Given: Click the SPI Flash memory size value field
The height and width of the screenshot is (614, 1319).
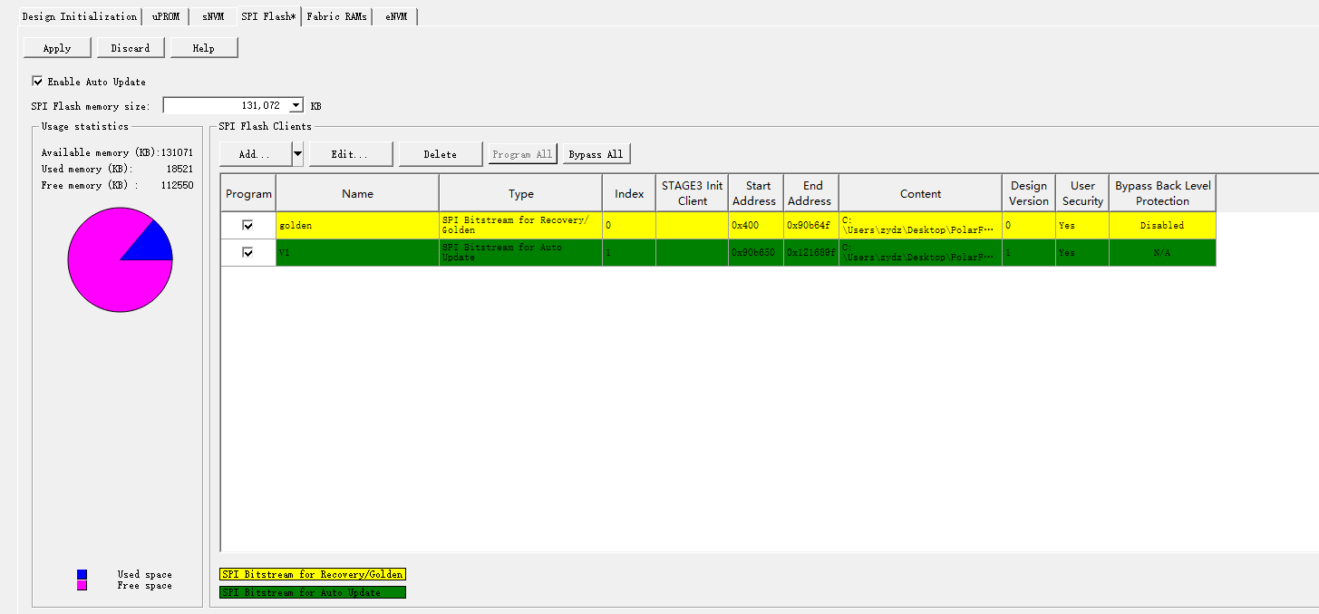Looking at the screenshot, I should pos(226,106).
